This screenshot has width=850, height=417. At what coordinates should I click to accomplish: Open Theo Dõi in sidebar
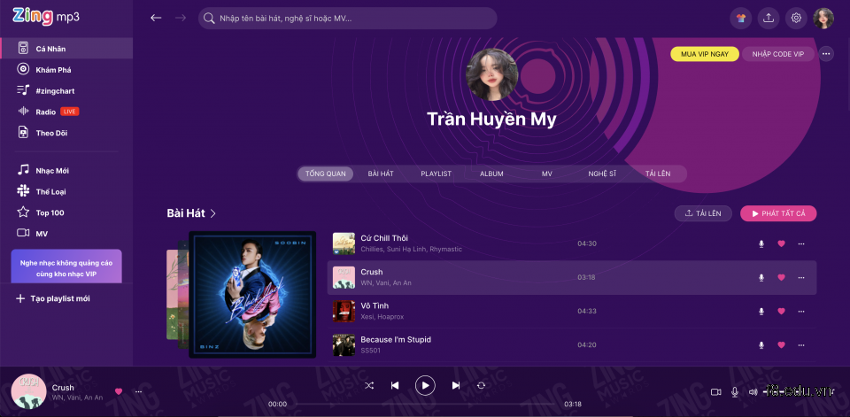[66, 133]
